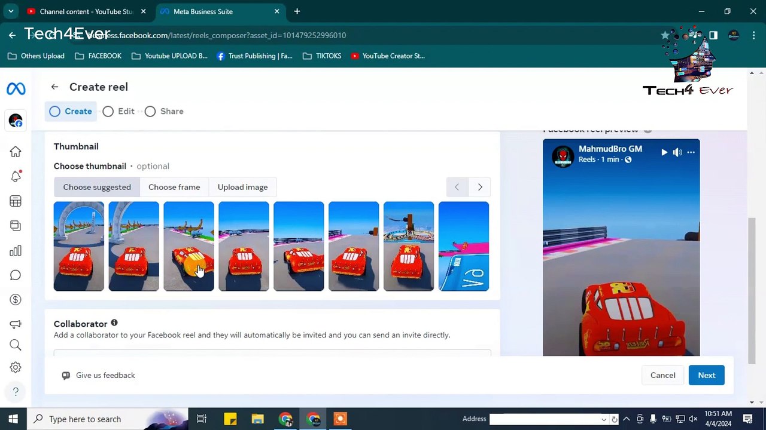Open the Youtube UPLOAD bookmark folder
This screenshot has height=430, width=766.
tap(169, 56)
